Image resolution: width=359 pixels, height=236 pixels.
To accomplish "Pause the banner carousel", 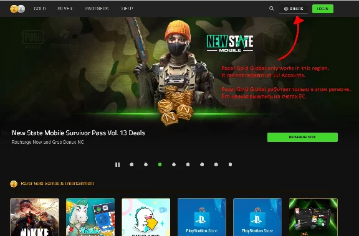I will pos(117,164).
